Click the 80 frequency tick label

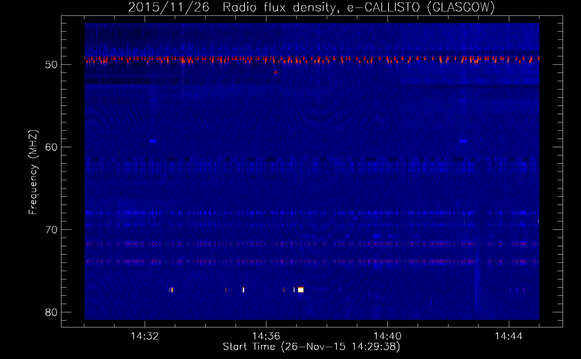[52, 312]
